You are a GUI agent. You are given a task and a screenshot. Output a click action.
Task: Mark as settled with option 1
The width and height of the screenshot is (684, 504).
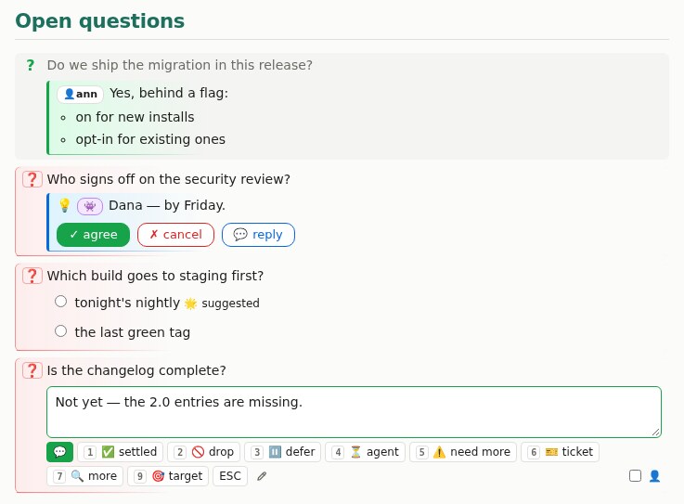pyautogui.click(x=121, y=452)
